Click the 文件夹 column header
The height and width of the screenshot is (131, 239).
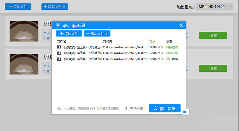click(x=125, y=41)
